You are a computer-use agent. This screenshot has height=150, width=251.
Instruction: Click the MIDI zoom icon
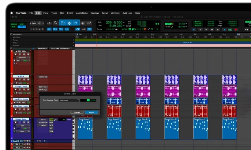39,23
